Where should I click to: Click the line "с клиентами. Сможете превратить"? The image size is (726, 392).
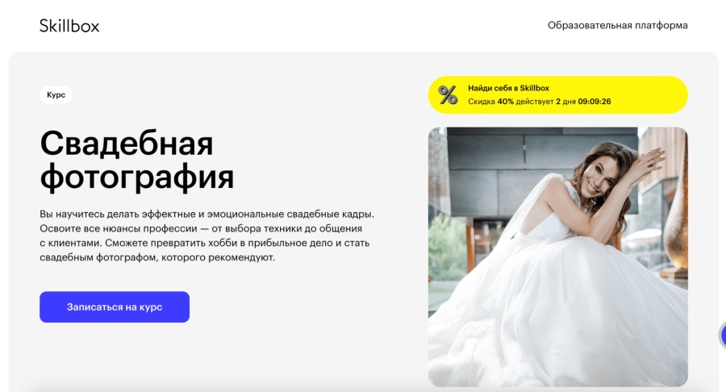click(x=205, y=243)
